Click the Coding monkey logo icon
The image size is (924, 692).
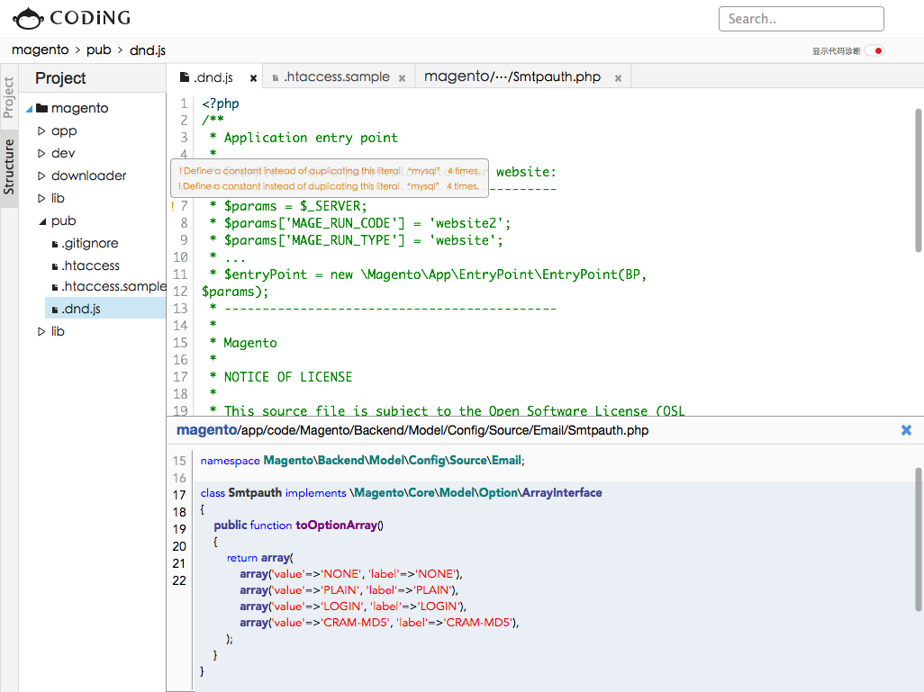coord(28,19)
